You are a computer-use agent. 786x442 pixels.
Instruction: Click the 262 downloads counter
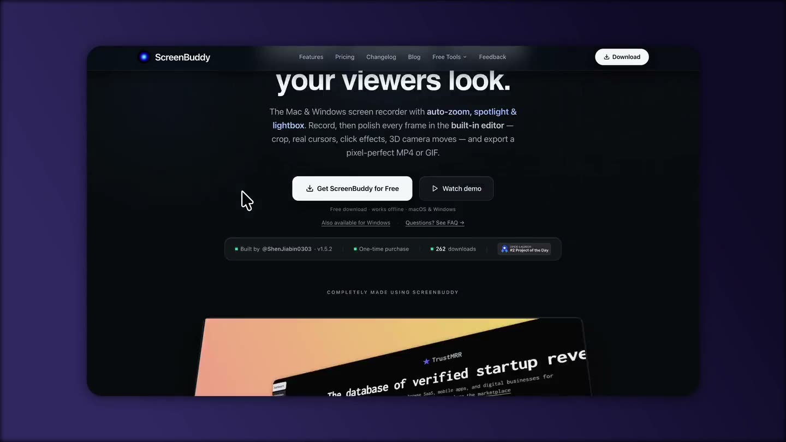453,249
